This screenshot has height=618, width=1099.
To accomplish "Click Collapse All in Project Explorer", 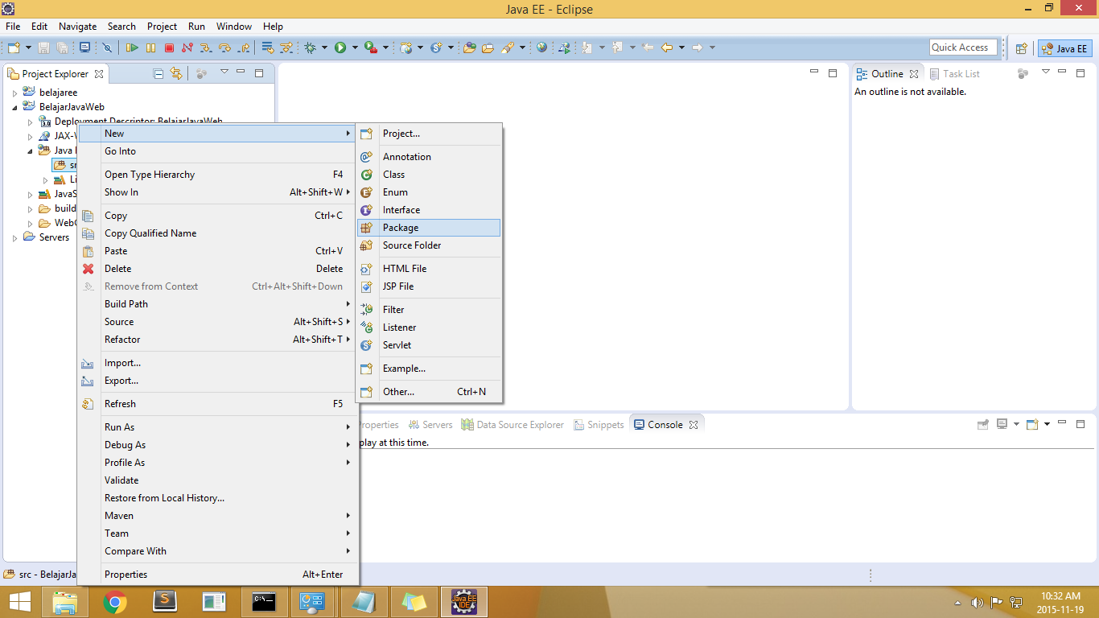I will click(158, 73).
